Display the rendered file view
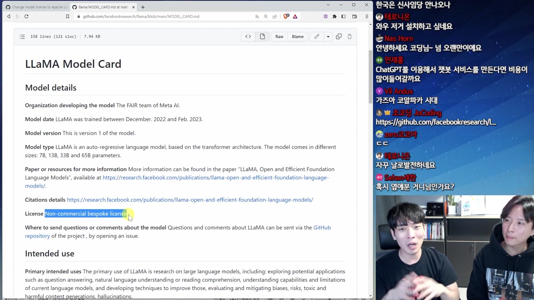 [x=262, y=37]
